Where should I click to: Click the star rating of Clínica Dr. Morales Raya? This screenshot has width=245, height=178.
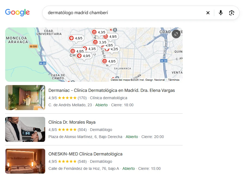(x=67, y=130)
